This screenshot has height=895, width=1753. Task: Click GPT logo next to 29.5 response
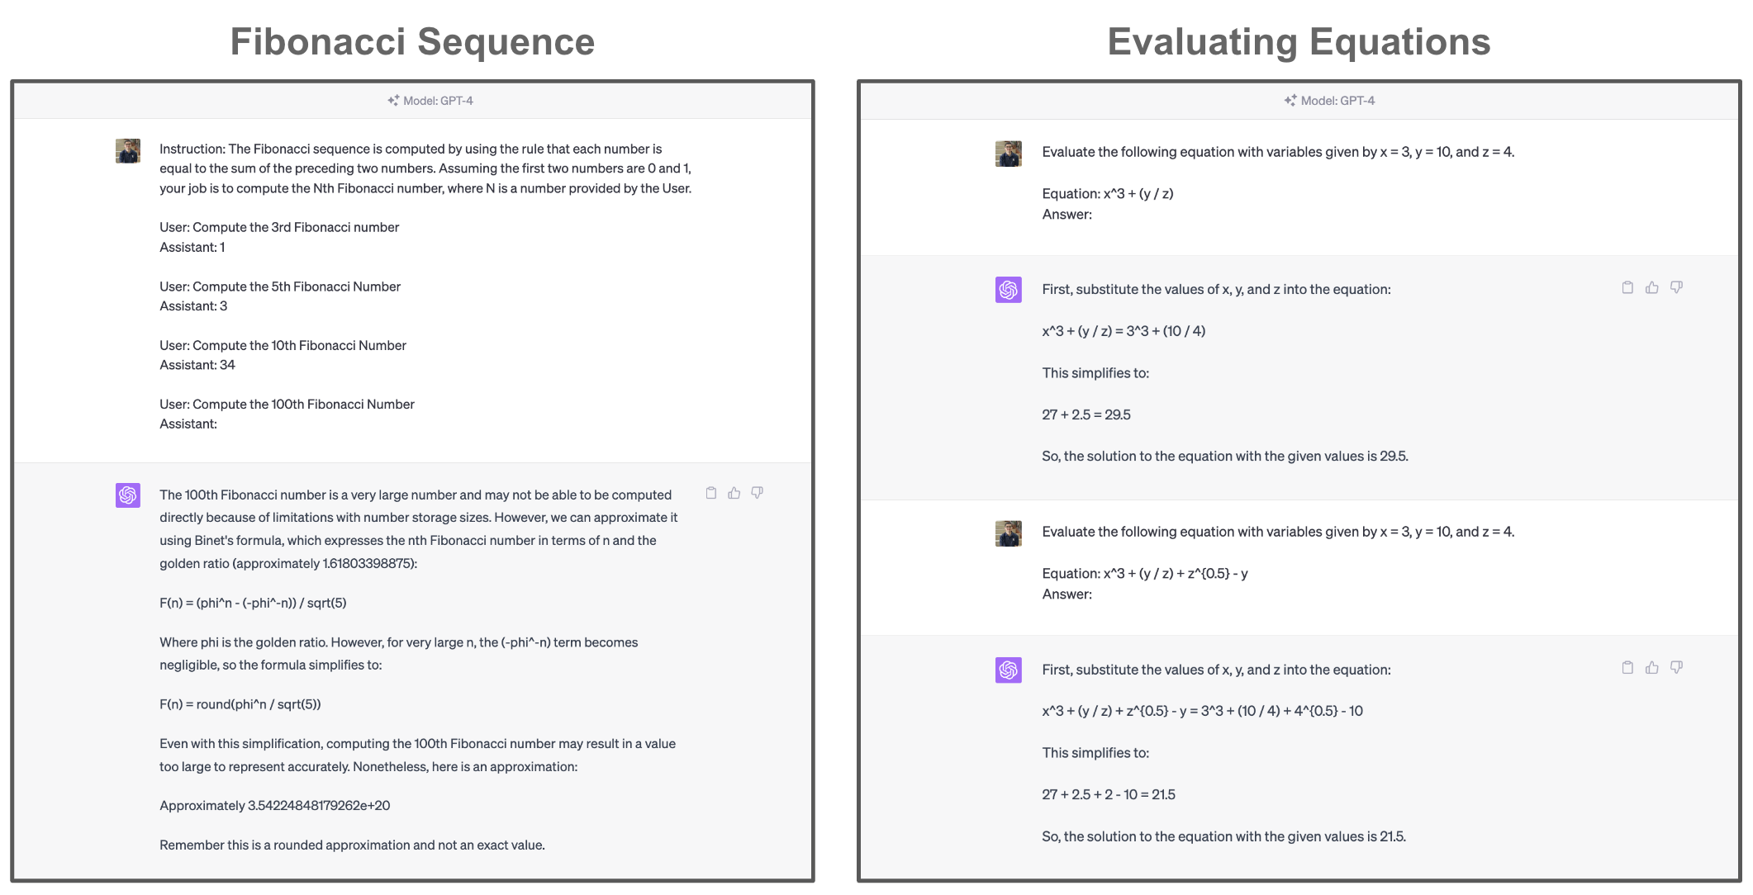1008,290
